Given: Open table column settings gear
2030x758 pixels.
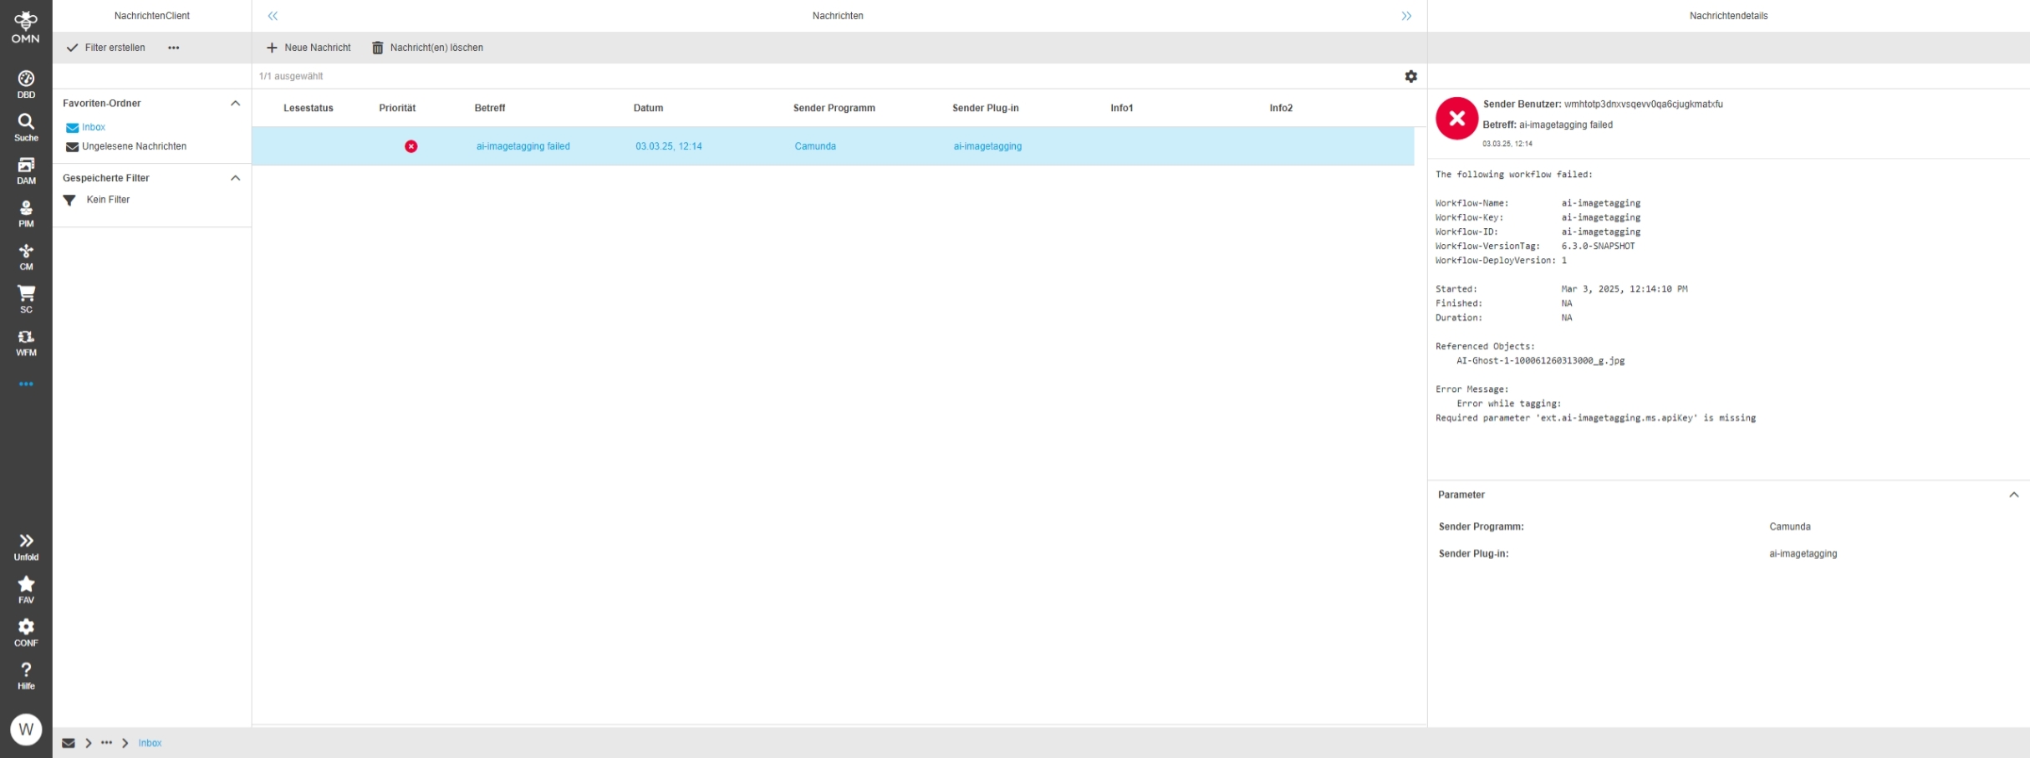Looking at the screenshot, I should click(1411, 76).
